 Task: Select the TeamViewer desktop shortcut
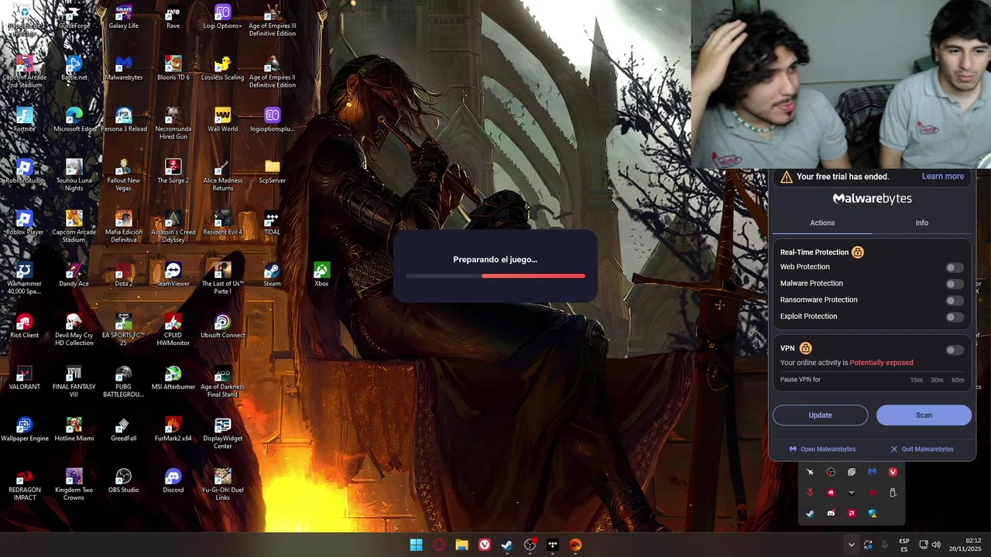point(173,275)
